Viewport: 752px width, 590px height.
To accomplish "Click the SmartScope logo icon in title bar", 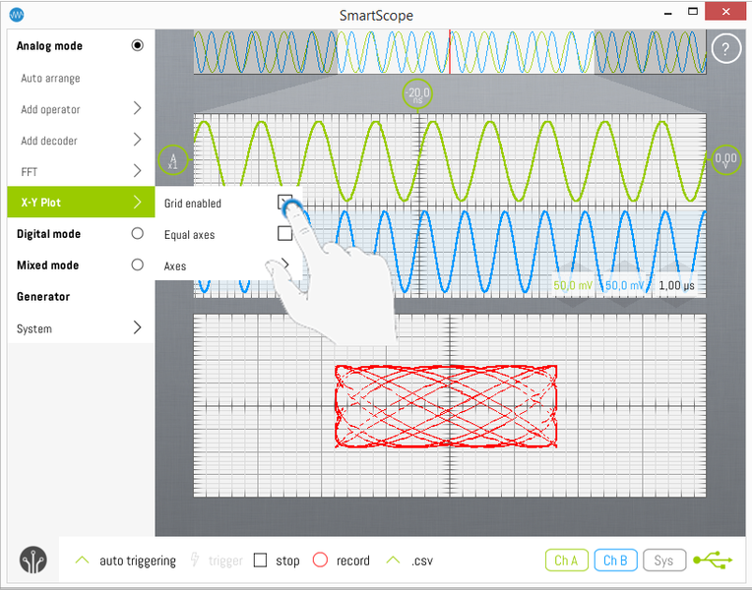I will (17, 15).
